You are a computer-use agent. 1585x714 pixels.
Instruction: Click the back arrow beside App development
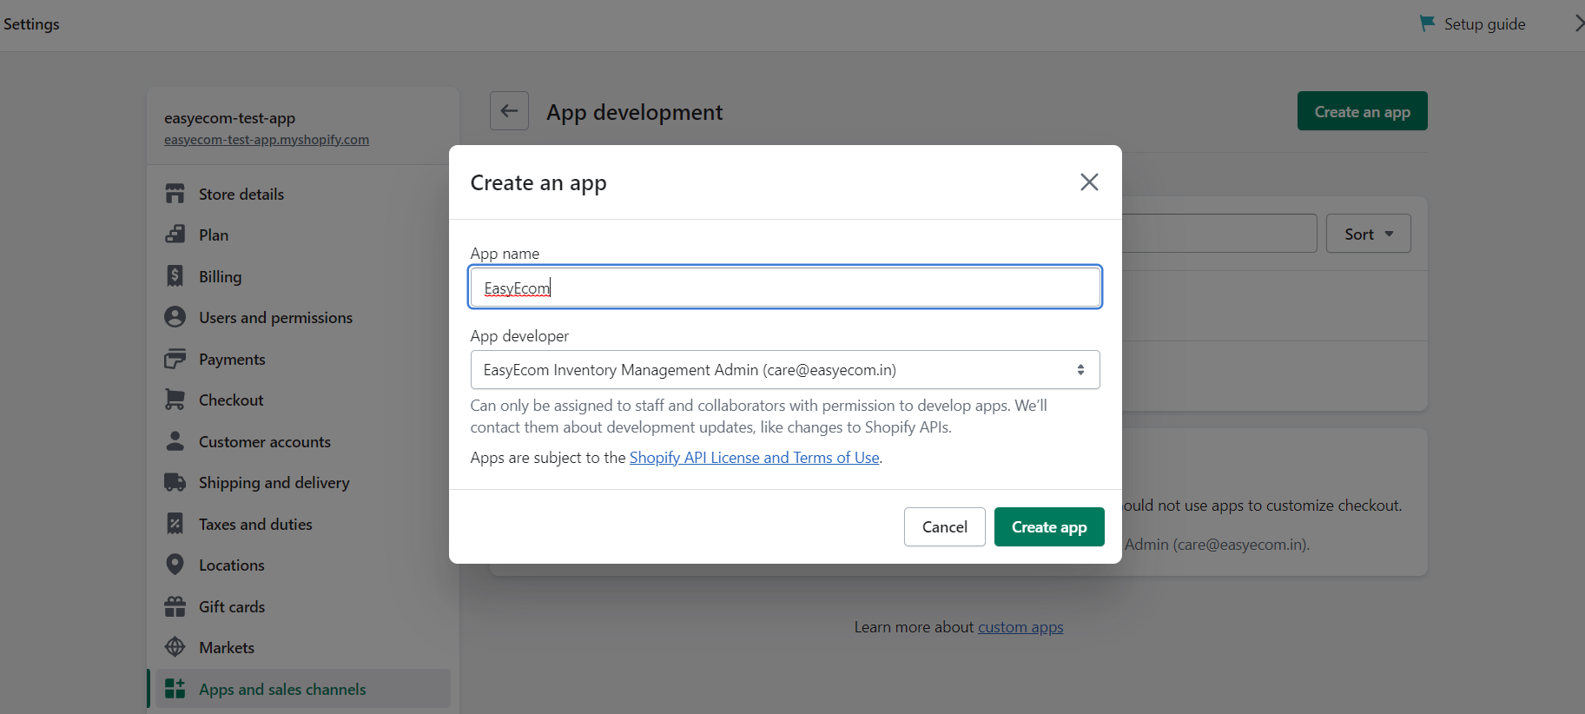pyautogui.click(x=509, y=111)
